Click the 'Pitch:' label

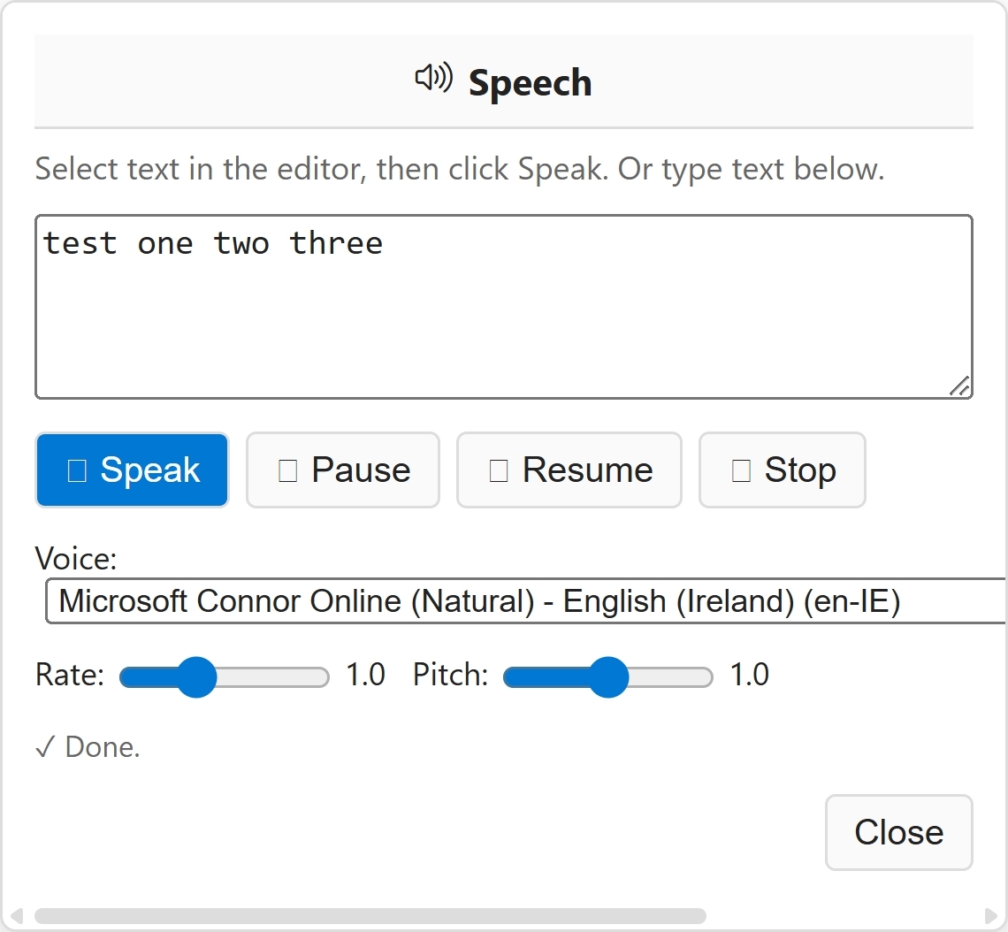[x=450, y=676]
